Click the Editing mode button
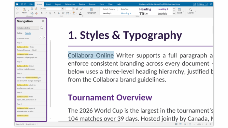 click(x=201, y=4)
